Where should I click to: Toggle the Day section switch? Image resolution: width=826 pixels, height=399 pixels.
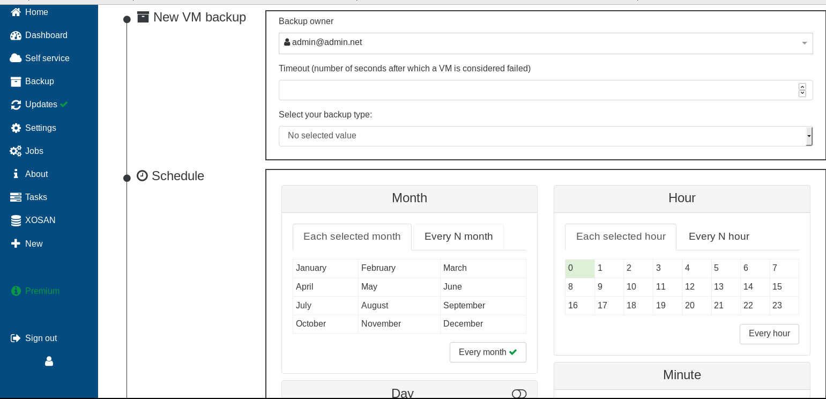click(x=519, y=394)
